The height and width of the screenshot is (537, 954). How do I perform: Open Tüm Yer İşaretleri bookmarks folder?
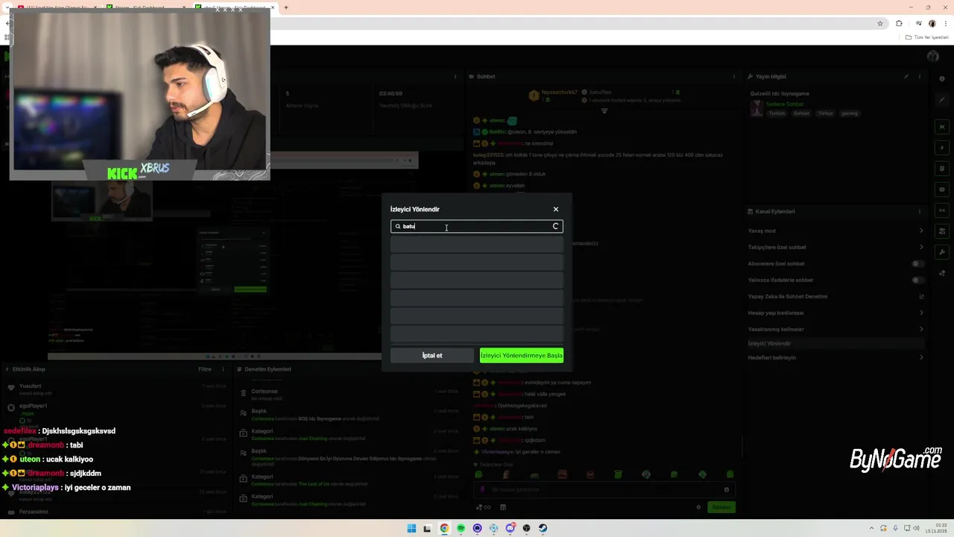(x=927, y=37)
